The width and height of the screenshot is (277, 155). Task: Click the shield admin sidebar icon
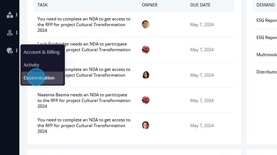coord(10,51)
